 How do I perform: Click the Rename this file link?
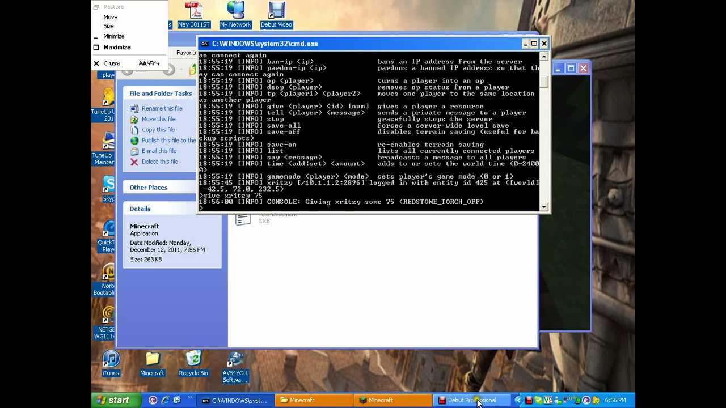coord(162,108)
